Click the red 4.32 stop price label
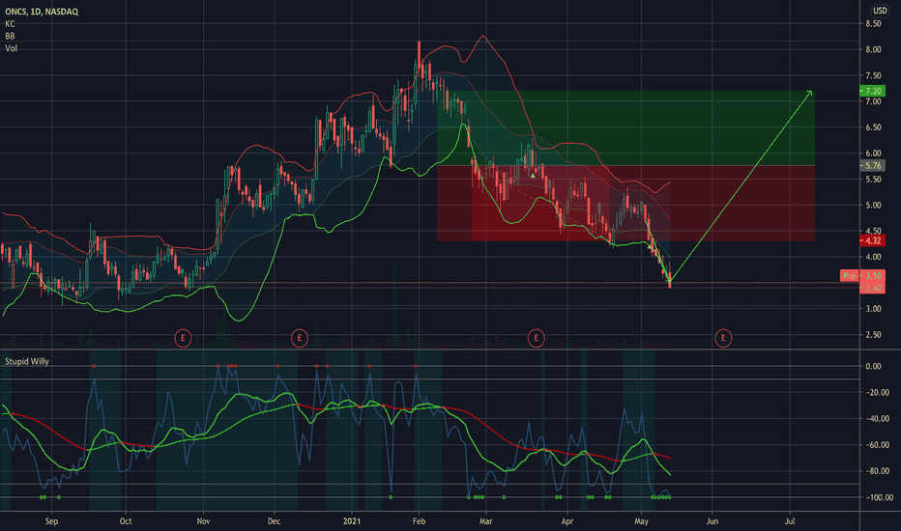The image size is (901, 531). coord(872,241)
